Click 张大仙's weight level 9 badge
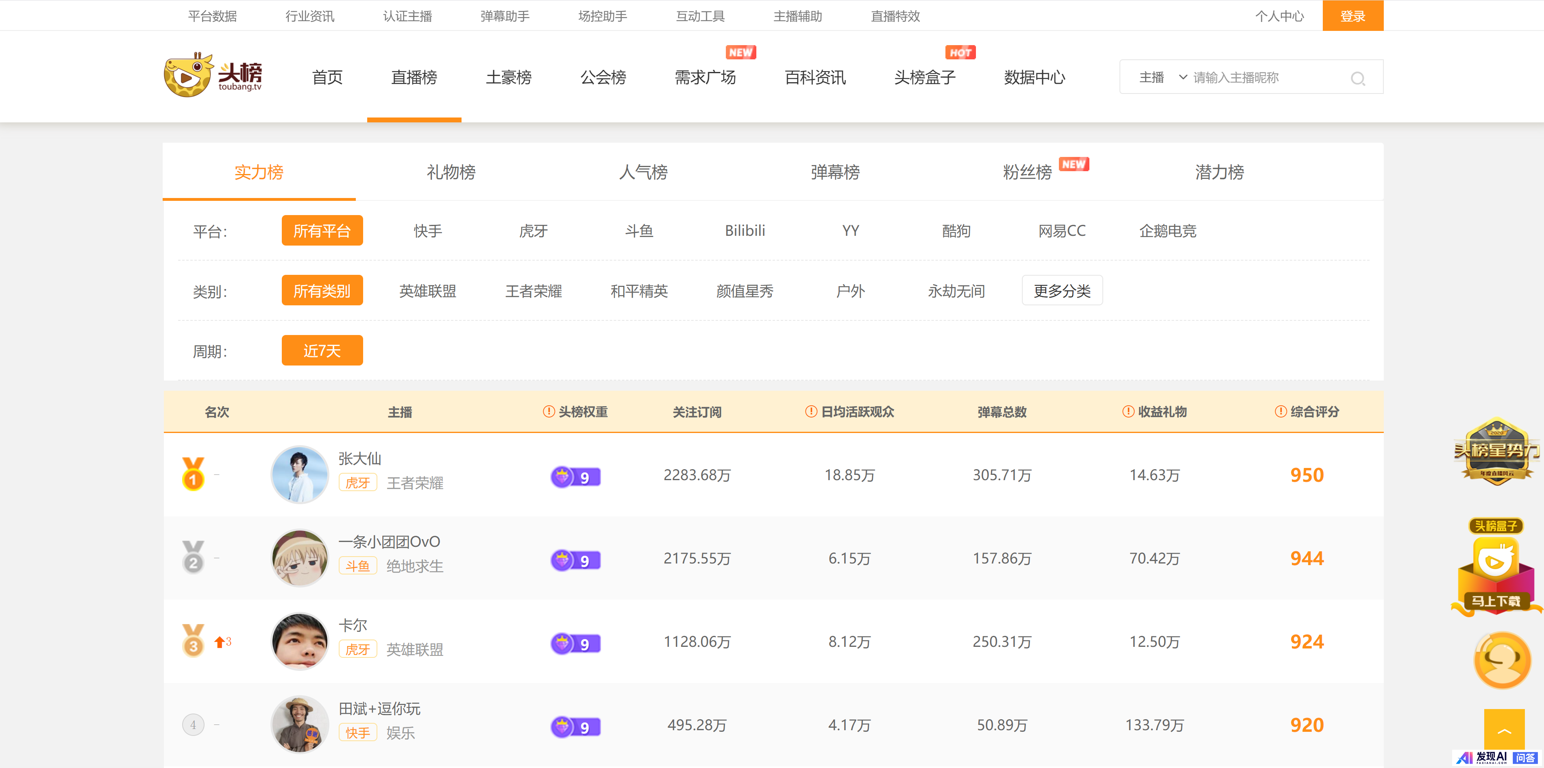1544x768 pixels. (x=575, y=477)
